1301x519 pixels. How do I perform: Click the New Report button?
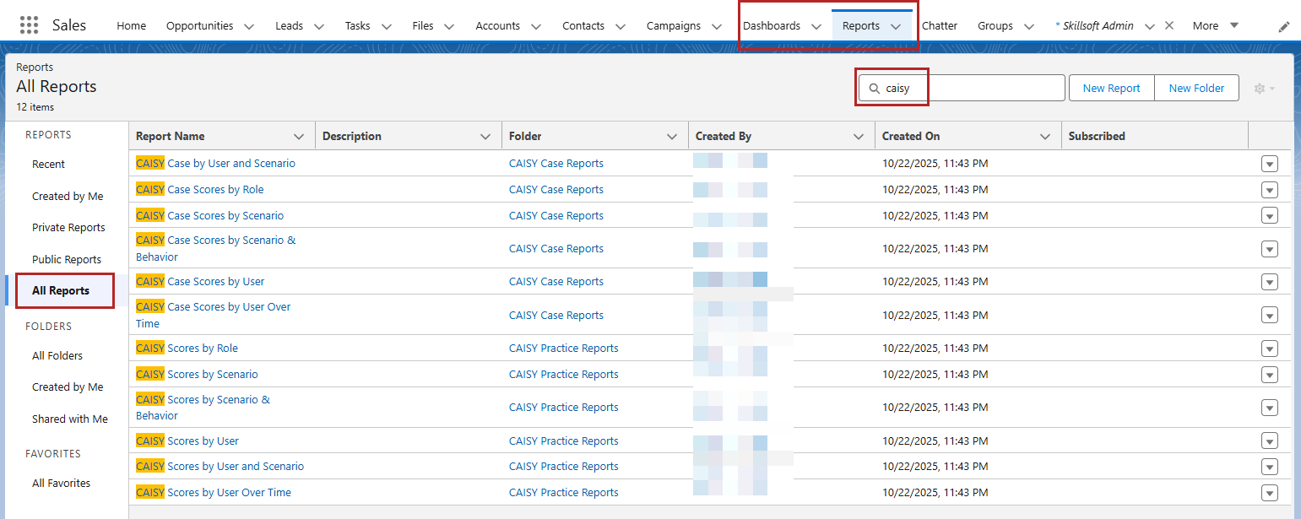coord(1111,89)
